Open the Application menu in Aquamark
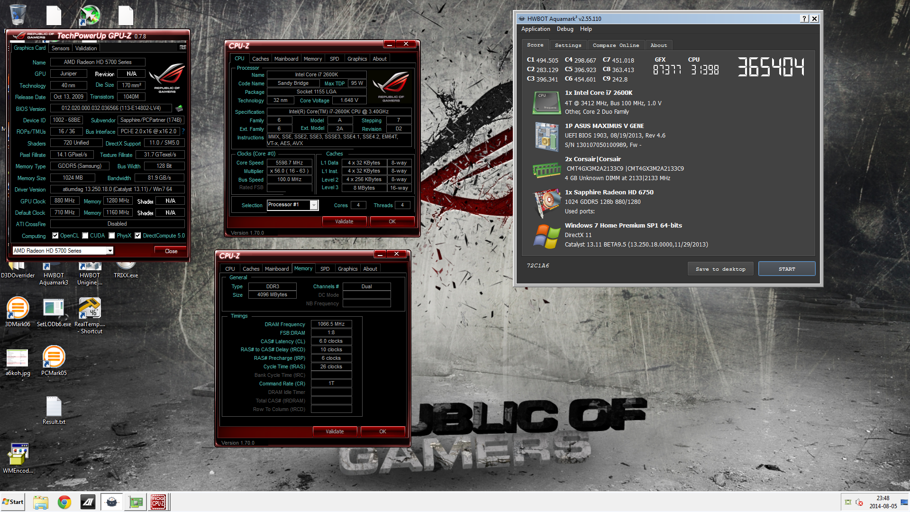This screenshot has height=512, width=910. 536,29
